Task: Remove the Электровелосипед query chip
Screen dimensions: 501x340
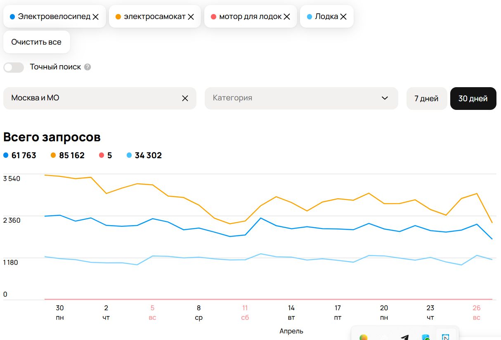Action: click(x=95, y=17)
